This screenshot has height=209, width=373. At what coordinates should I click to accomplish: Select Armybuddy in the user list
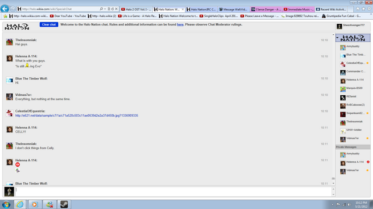(353, 47)
